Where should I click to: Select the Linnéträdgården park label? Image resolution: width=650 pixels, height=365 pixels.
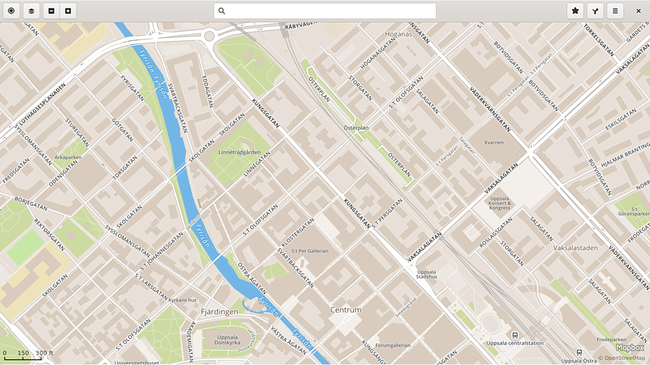point(240,152)
